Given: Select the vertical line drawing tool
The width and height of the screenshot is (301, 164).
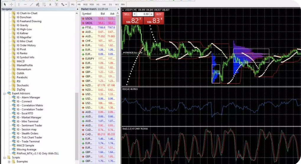Looking at the screenshot, I should coord(19,4).
